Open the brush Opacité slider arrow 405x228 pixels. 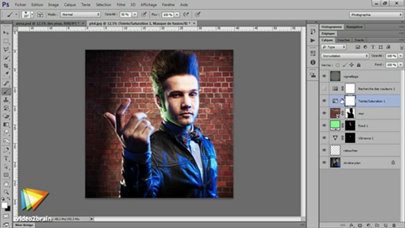(135, 15)
